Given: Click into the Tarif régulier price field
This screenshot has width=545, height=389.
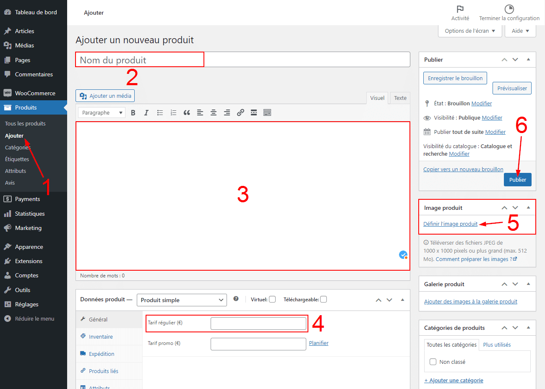Looking at the screenshot, I should [x=258, y=323].
